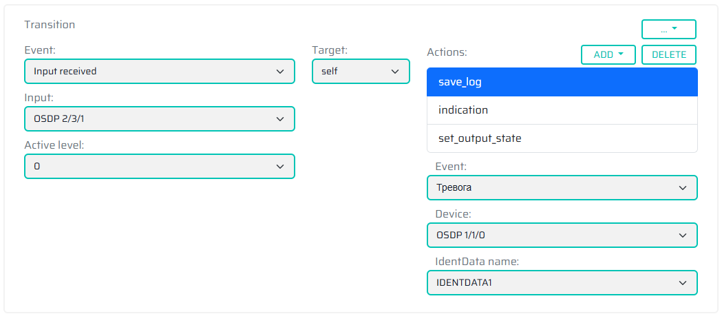This screenshot has height=314, width=722.
Task: Open the ADD action dropdown button
Action: pyautogui.click(x=608, y=55)
